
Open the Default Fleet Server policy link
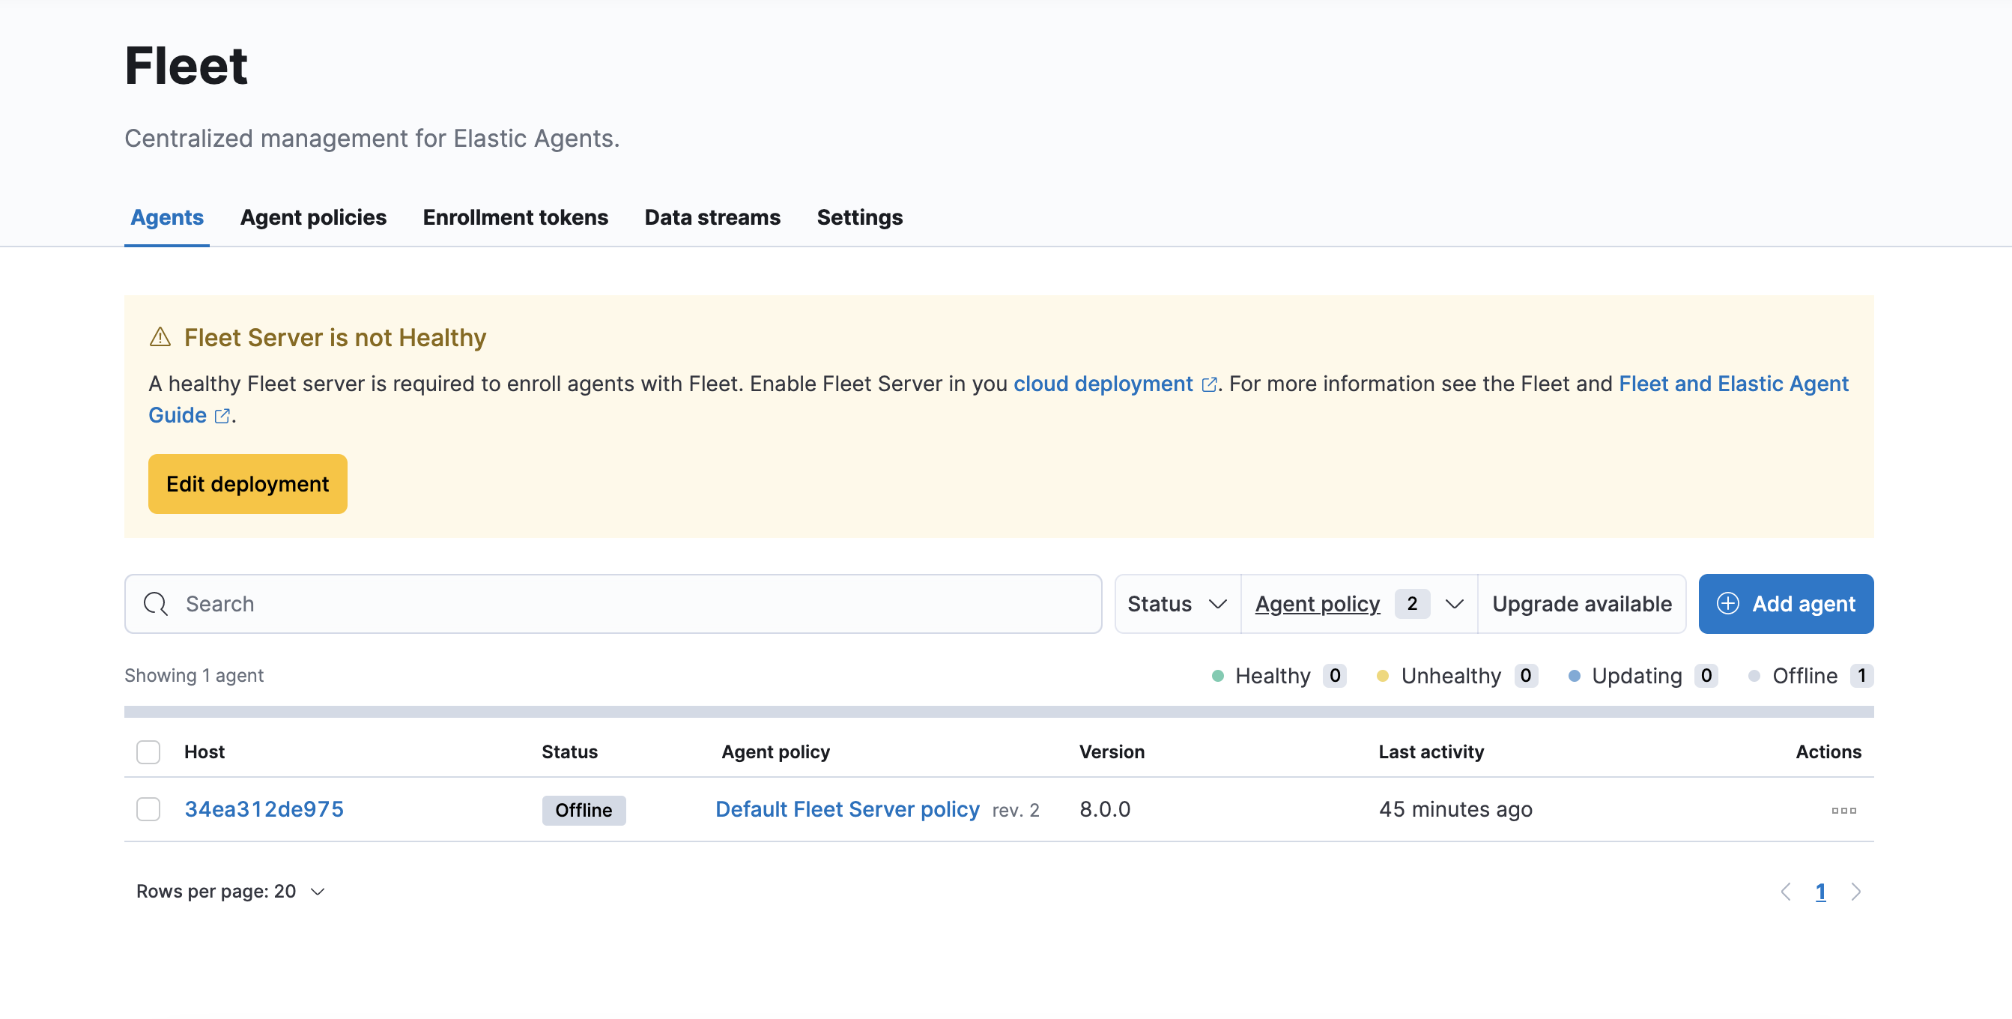point(846,808)
